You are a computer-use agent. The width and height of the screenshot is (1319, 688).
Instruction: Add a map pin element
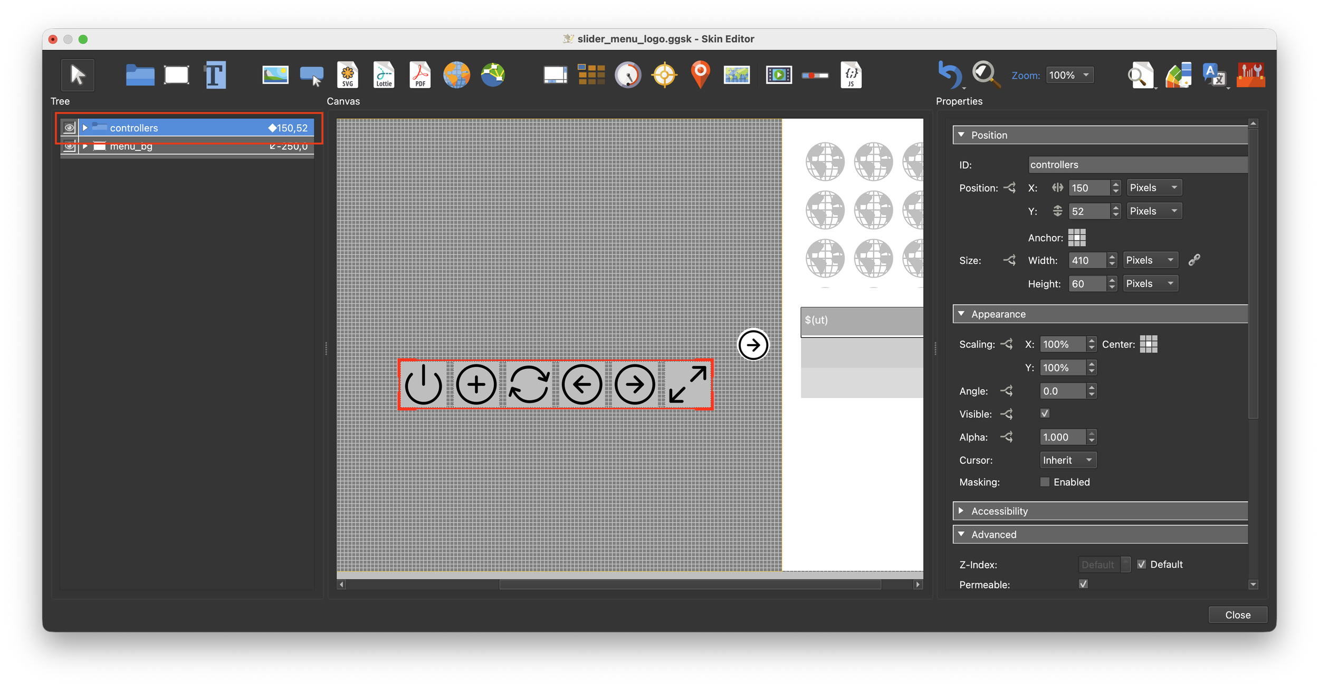700,74
